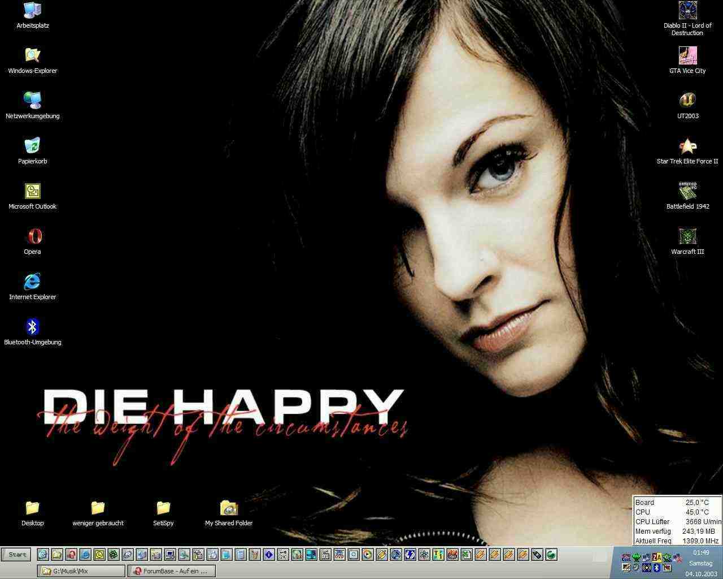Viewport: 723px width, 579px height.
Task: Click the atom symbol quick launch icon
Action: [x=424, y=555]
